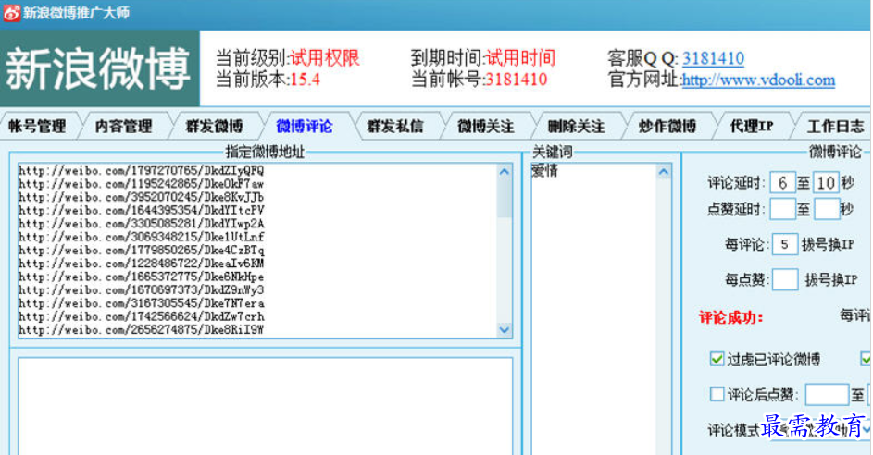Screen dimensions: 873x455
Task: Select URL row ending DkdYIwp2A
Action: [x=141, y=224]
